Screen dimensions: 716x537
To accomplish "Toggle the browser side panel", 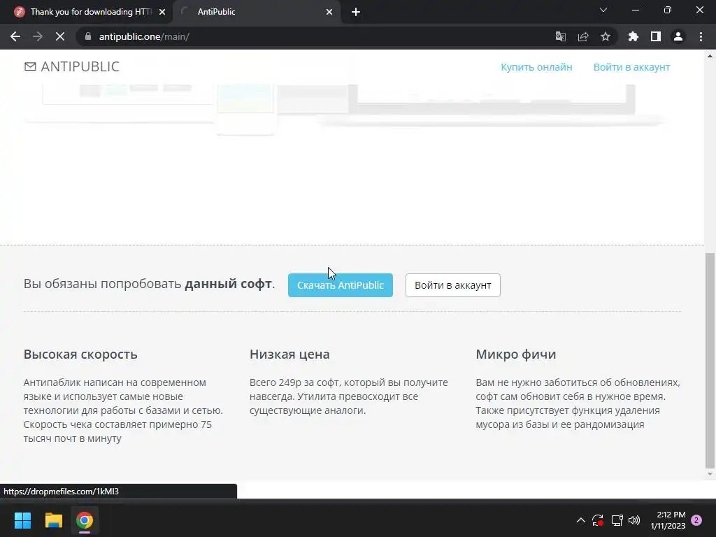I will click(x=656, y=36).
